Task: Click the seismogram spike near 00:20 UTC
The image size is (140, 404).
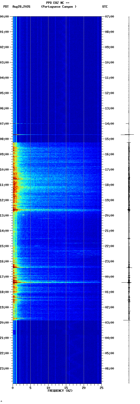Action: [127, 282]
